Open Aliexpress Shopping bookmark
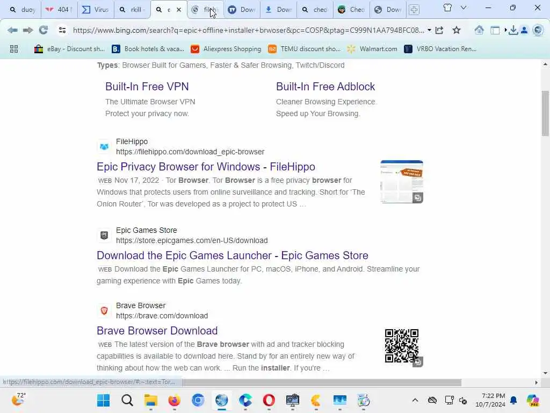The image size is (550, 413). (x=226, y=49)
